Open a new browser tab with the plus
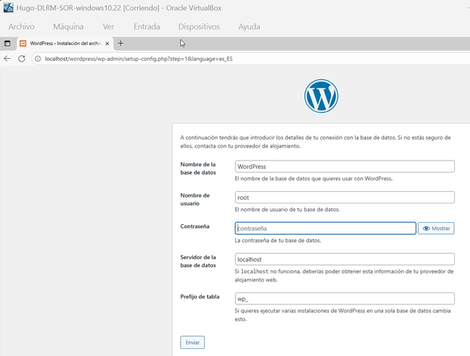This screenshot has width=470, height=356. (x=121, y=44)
